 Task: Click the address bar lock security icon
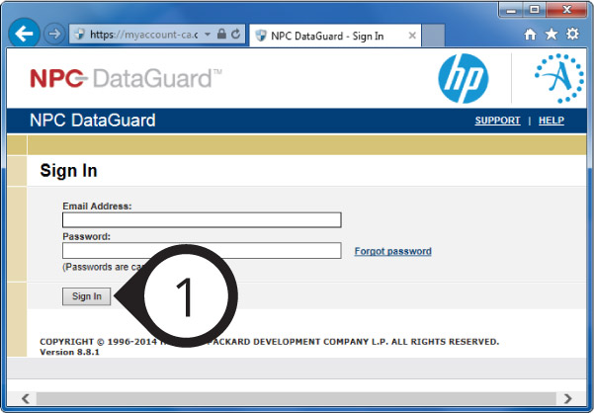click(x=221, y=34)
